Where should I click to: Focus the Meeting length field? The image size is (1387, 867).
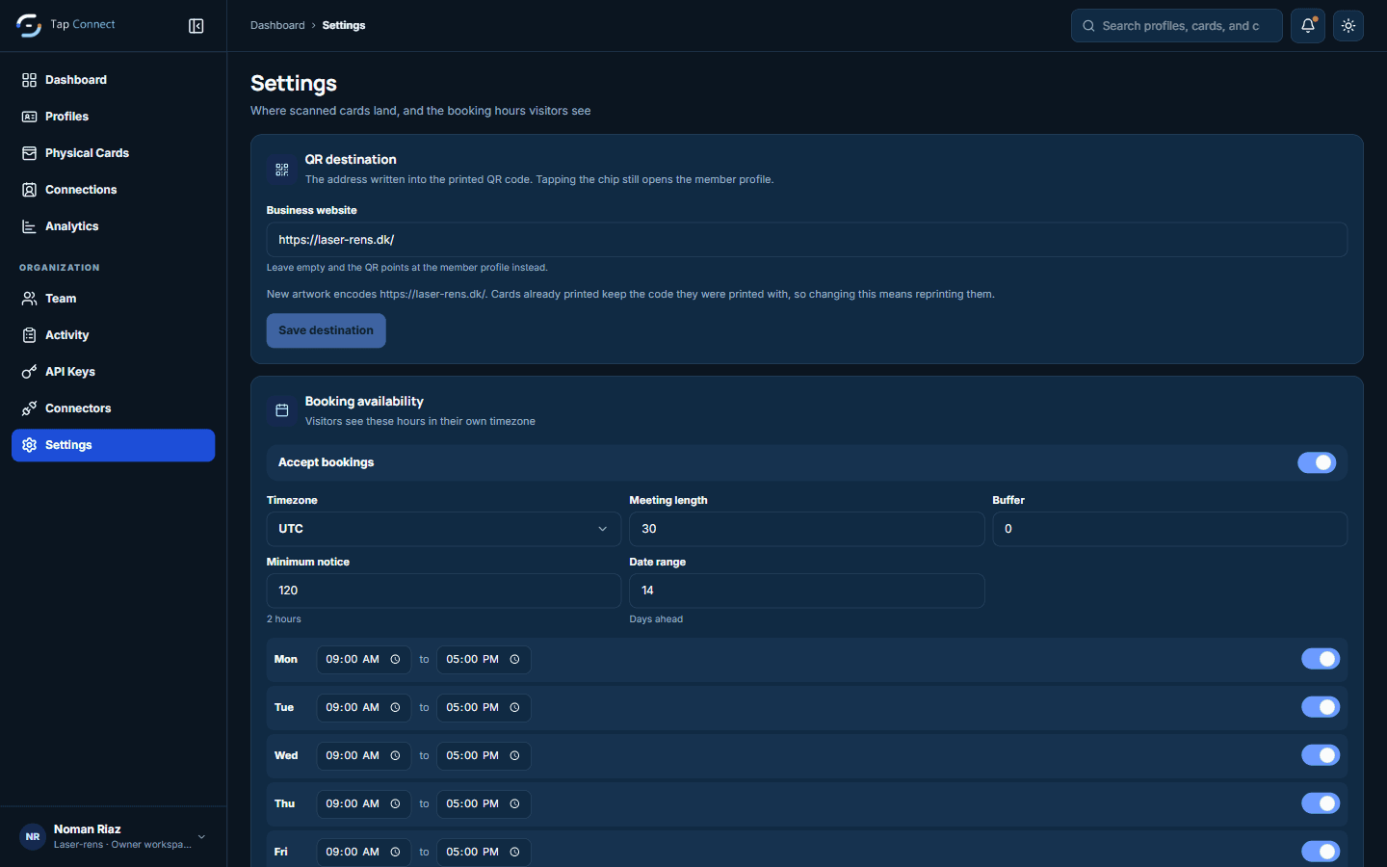(807, 529)
